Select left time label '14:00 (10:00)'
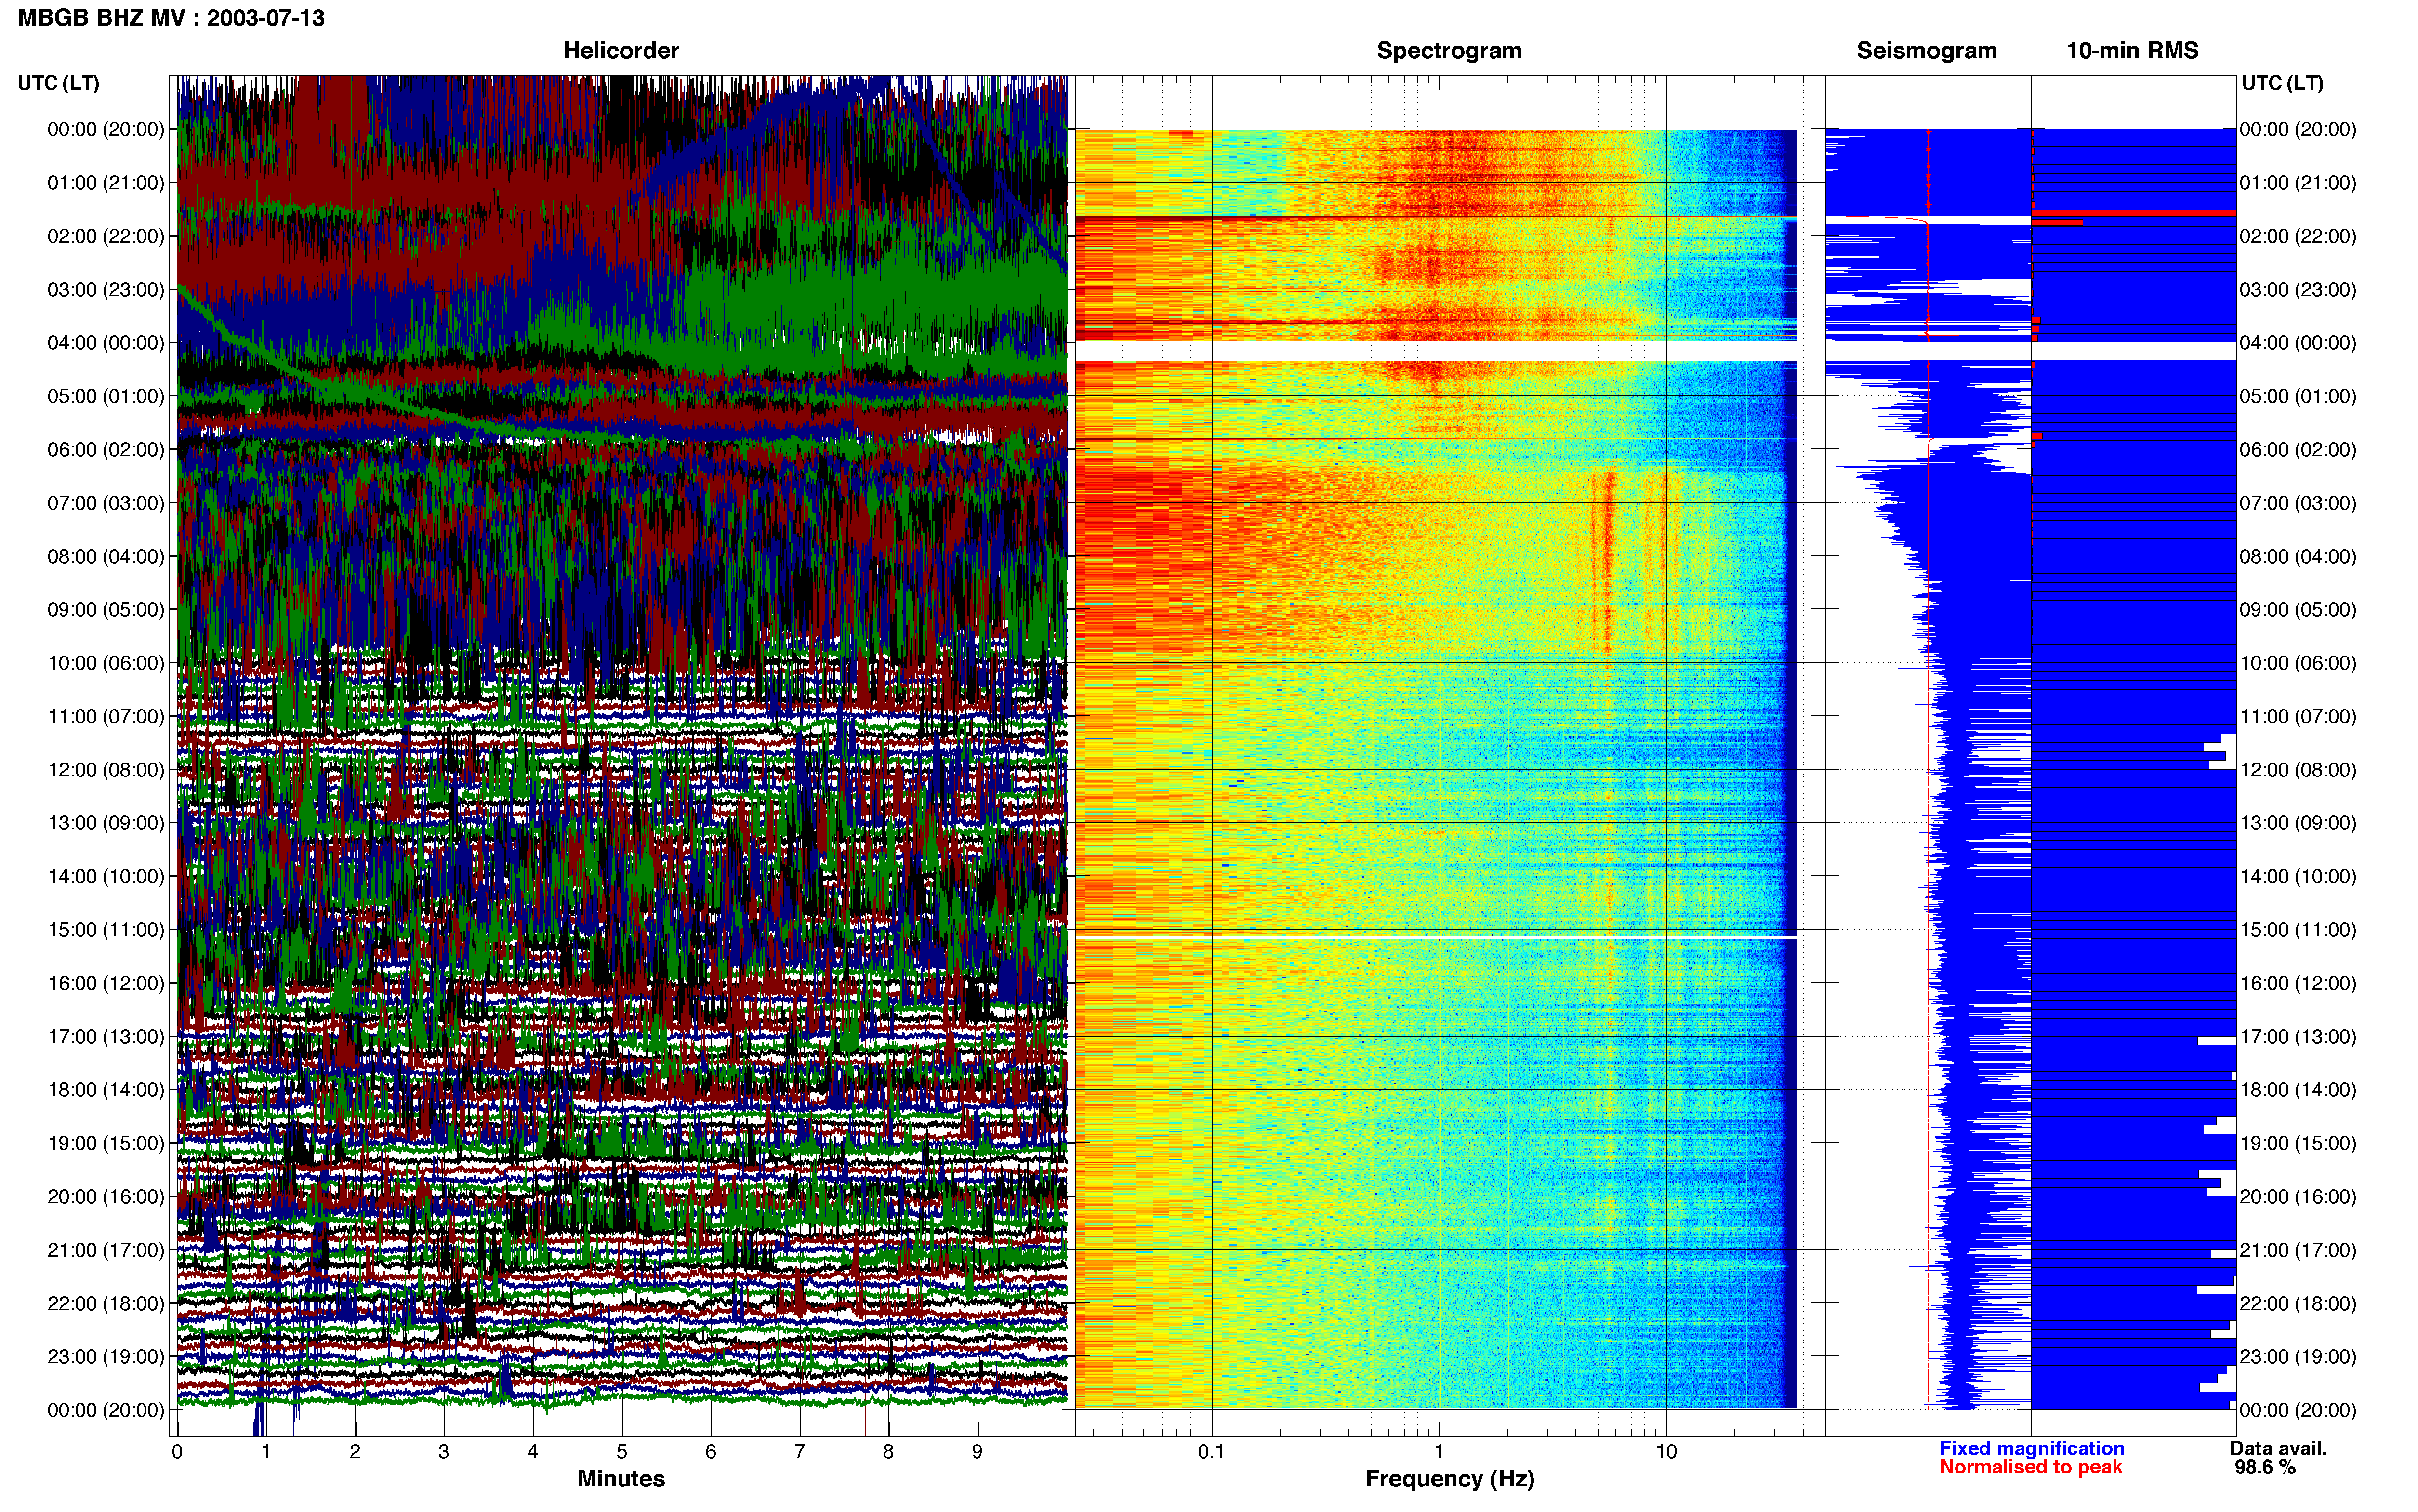 coord(106,877)
